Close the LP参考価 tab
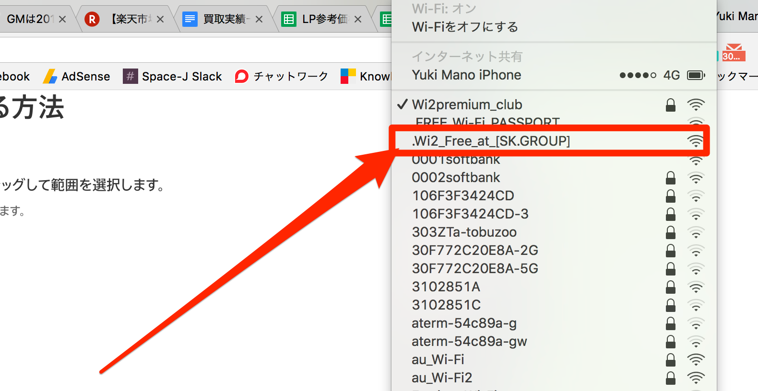The width and height of the screenshot is (758, 391). [358, 20]
